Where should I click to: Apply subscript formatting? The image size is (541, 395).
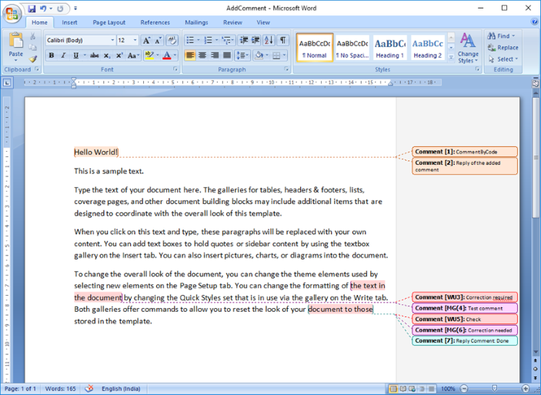(107, 55)
